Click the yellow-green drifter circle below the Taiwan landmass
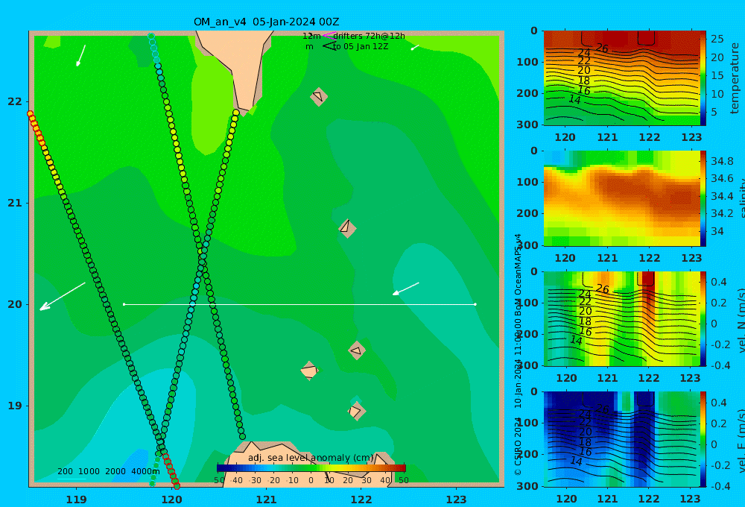745x507 pixels. (x=236, y=113)
